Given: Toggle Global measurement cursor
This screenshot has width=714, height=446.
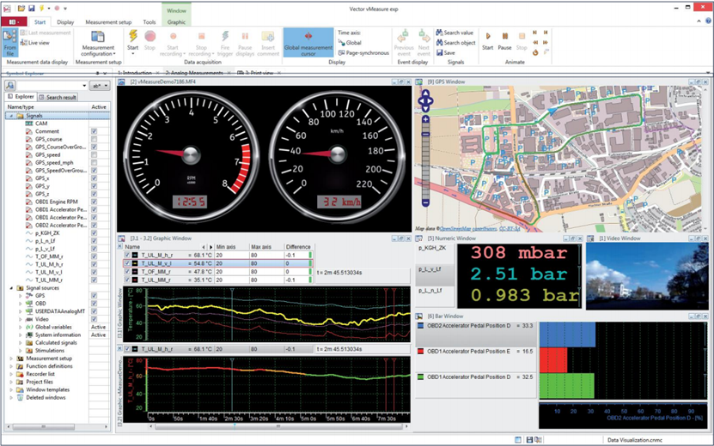Looking at the screenshot, I should [x=308, y=42].
